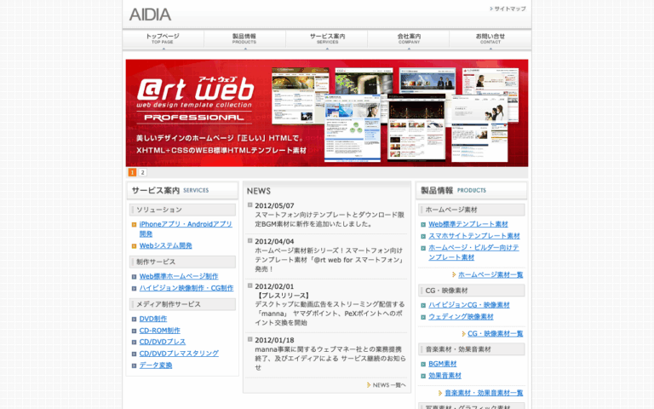Viewport: 654px width, 409px height.
Task: Click the 2012/04/04 news date
Action: pos(274,242)
